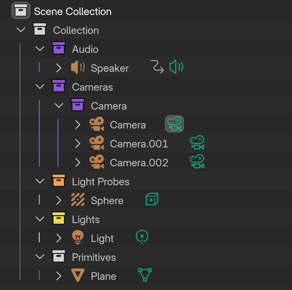Expand the Camera object row
This screenshot has height=290, width=292.
tap(78, 125)
